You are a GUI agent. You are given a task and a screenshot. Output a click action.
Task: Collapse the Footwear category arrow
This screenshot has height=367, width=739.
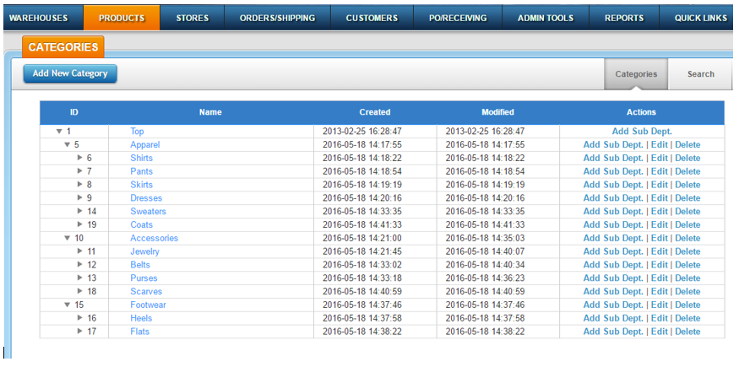tap(67, 305)
